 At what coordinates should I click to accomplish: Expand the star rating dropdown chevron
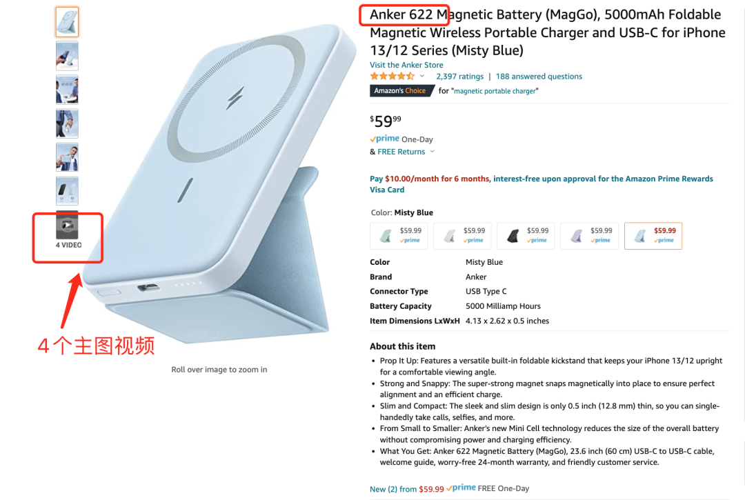pyautogui.click(x=422, y=76)
